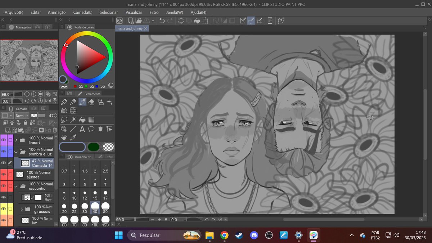432x243 pixels.
Task: Open the Navegador panel menu
Action: (x=3, y=27)
